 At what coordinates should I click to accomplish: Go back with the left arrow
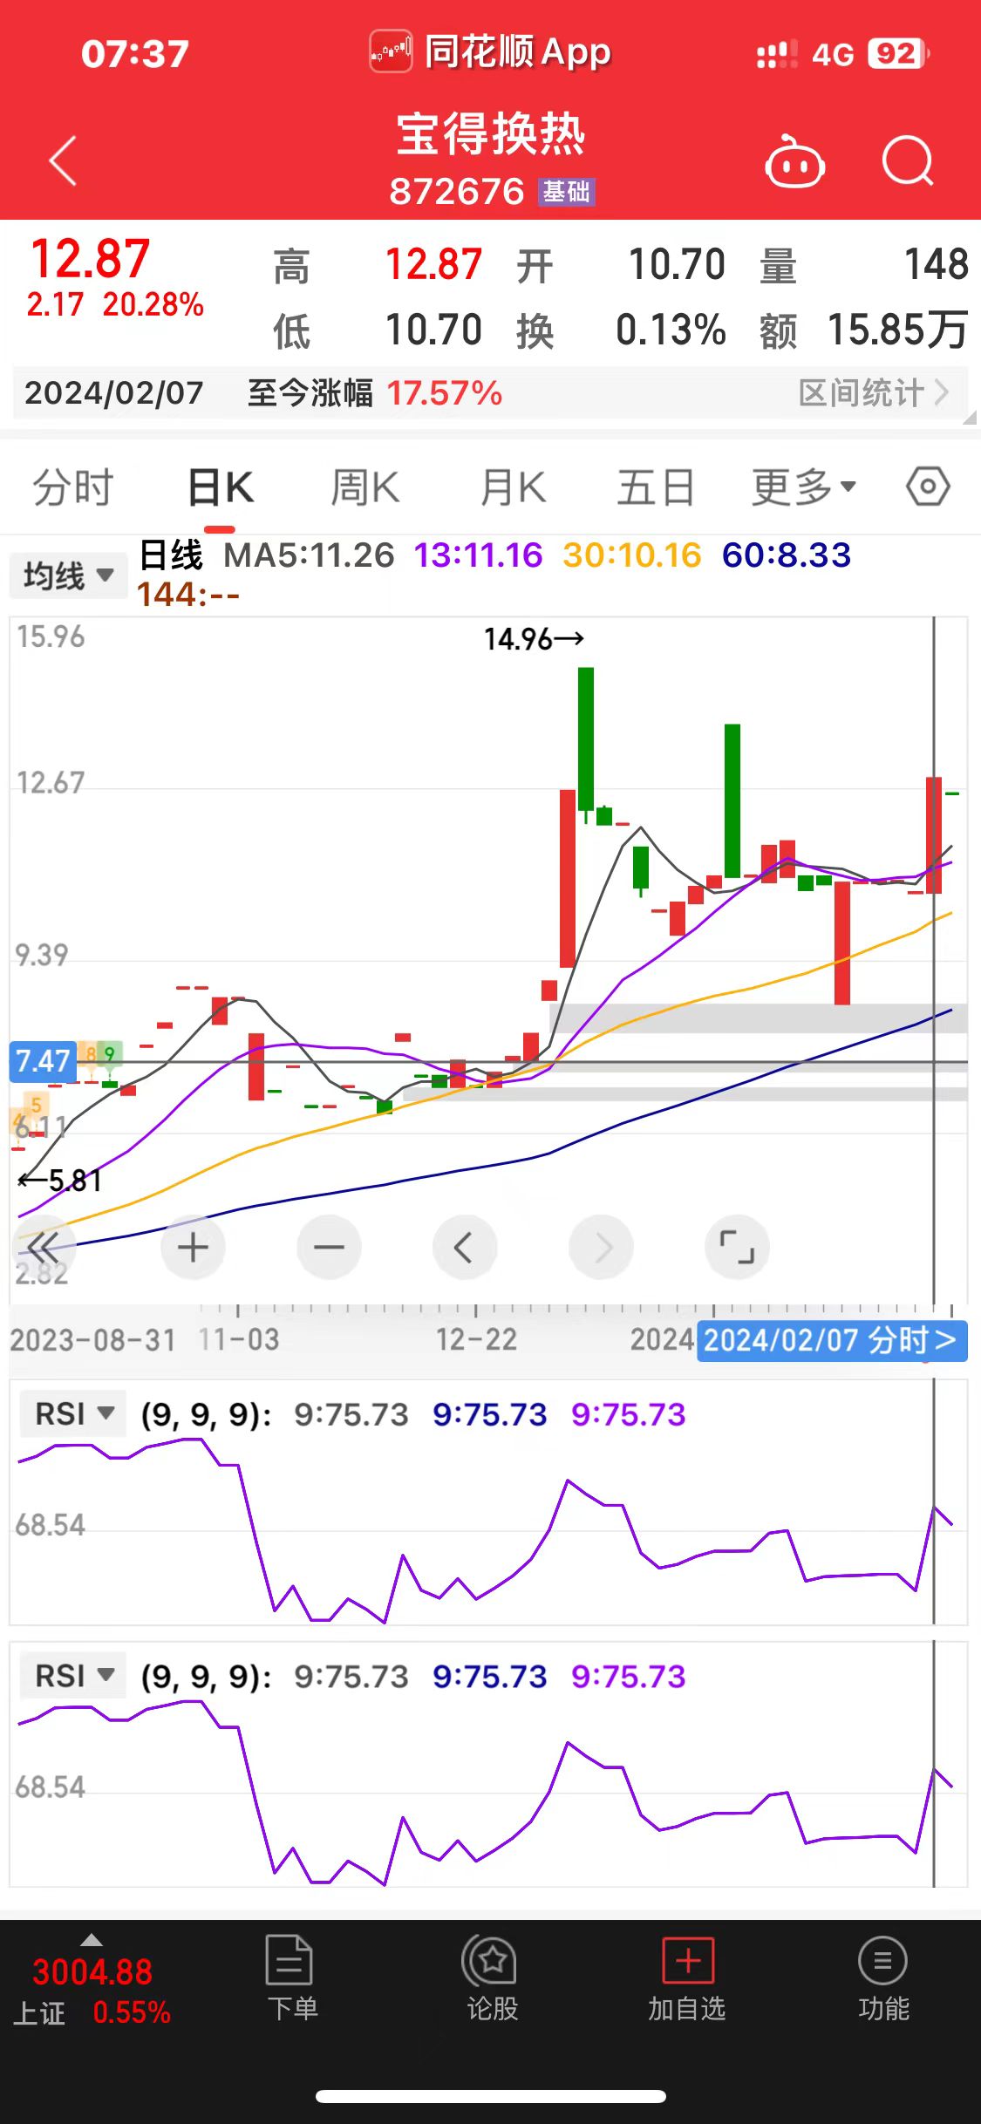(x=64, y=160)
